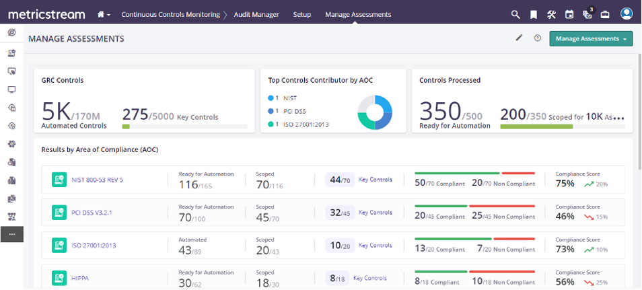Select the monitor icon in left sidebar

pyautogui.click(x=11, y=89)
